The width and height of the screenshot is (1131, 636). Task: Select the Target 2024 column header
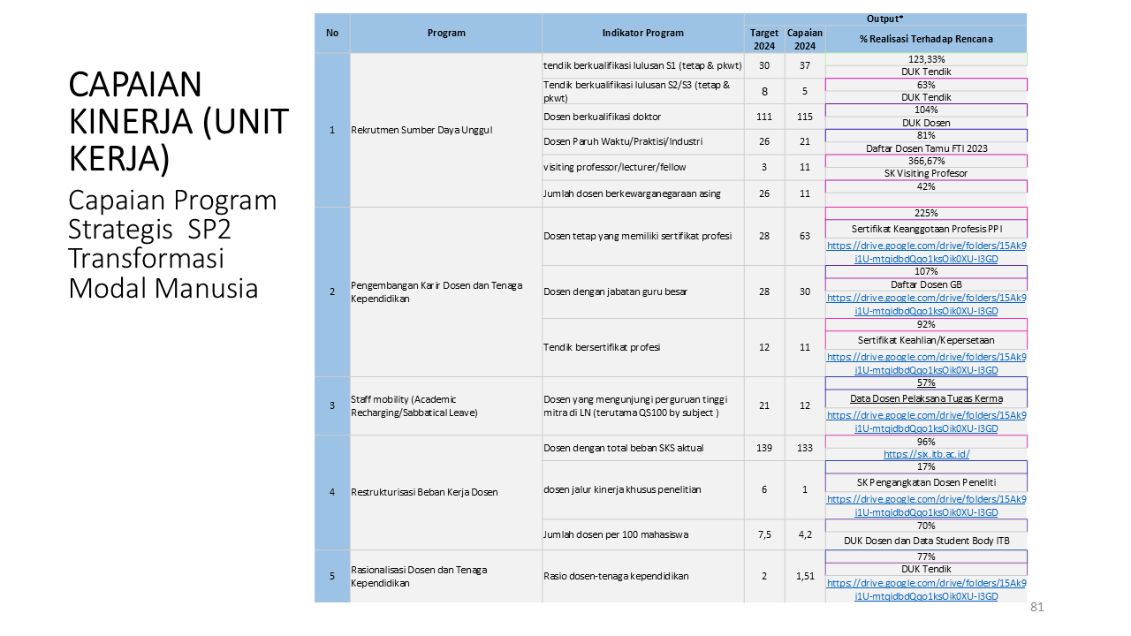coord(763,39)
